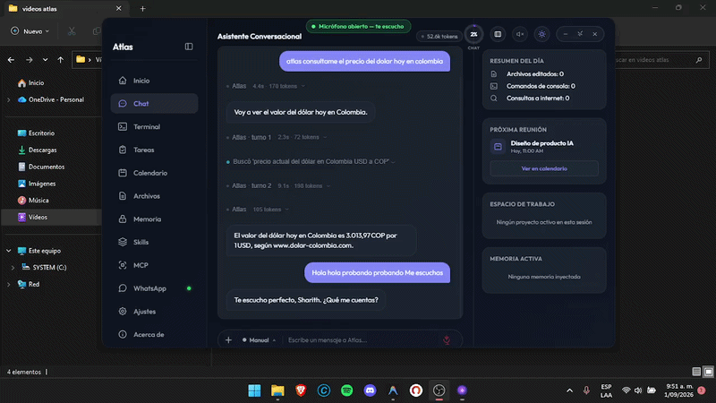The width and height of the screenshot is (716, 403).
Task: Open the Manual mode dropdown
Action: tap(259, 340)
